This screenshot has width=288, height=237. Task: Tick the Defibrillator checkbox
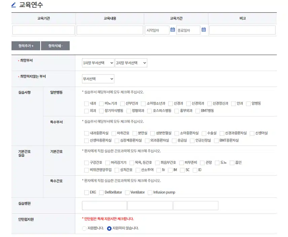click(101, 192)
